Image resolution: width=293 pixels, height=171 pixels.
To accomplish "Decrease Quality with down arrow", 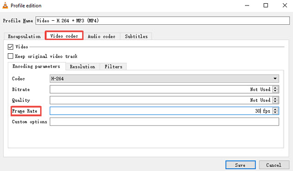I will (275, 102).
